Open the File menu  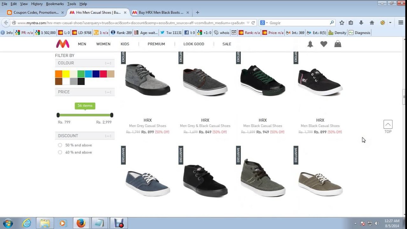4,4
